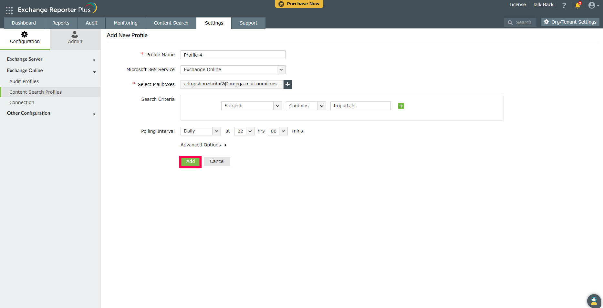Open the Subject criteria field dropdown
Screen dimensions: 603x308
(251, 106)
